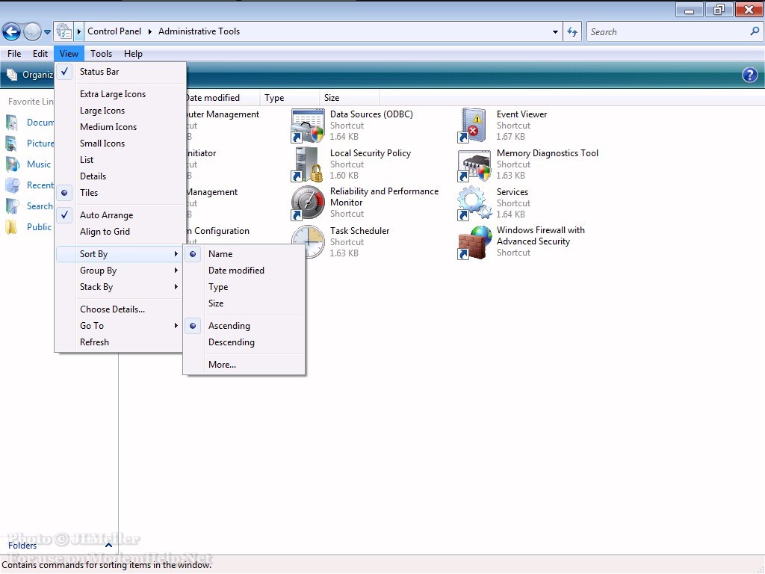The width and height of the screenshot is (765, 574).
Task: Toggle Auto Arrange in View menu
Action: (x=120, y=215)
